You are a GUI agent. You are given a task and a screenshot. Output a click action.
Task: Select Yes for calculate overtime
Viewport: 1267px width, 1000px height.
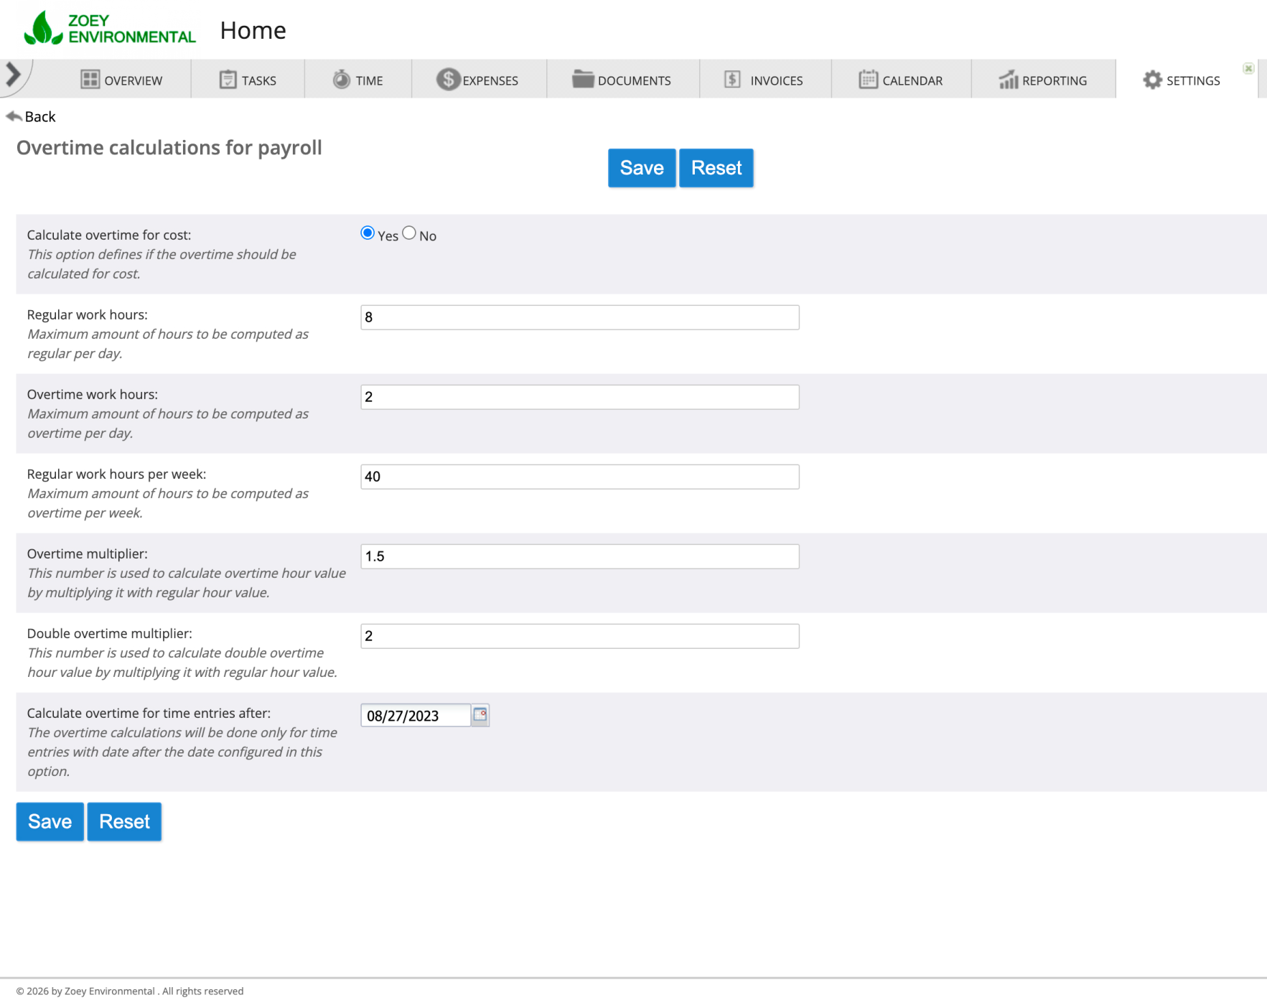click(368, 233)
